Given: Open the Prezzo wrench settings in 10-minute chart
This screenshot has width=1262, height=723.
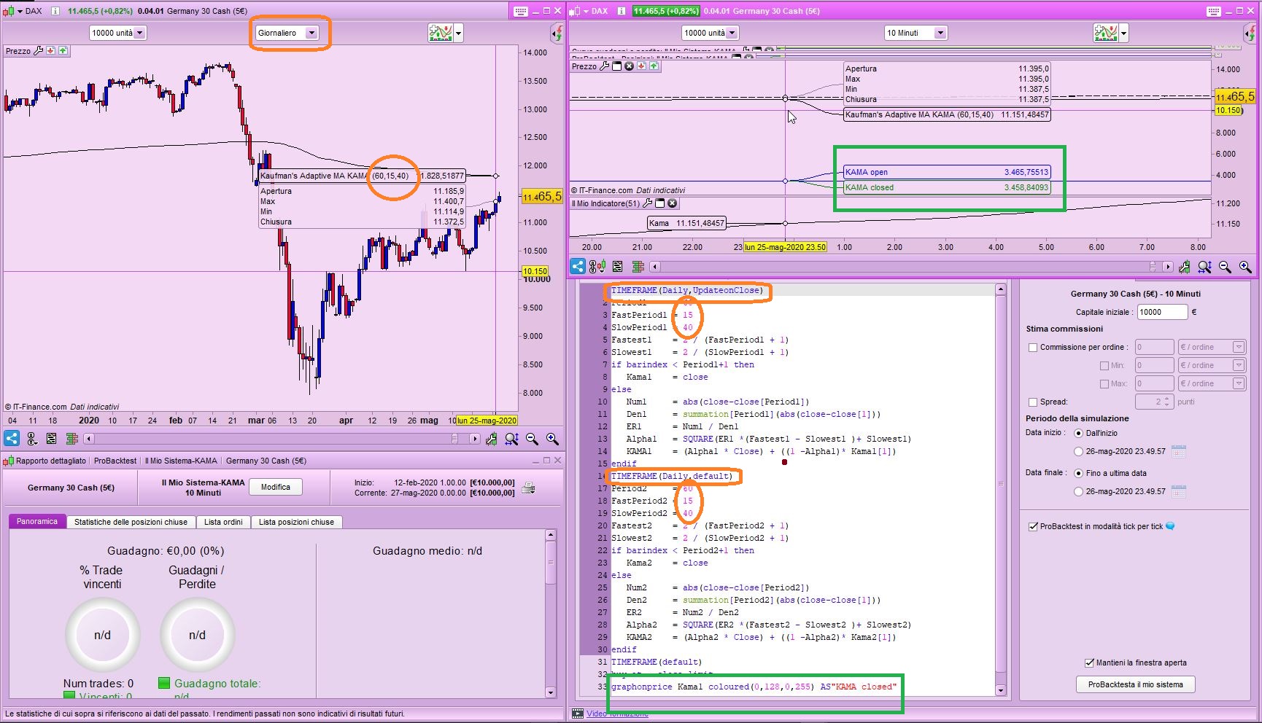Looking at the screenshot, I should [604, 66].
